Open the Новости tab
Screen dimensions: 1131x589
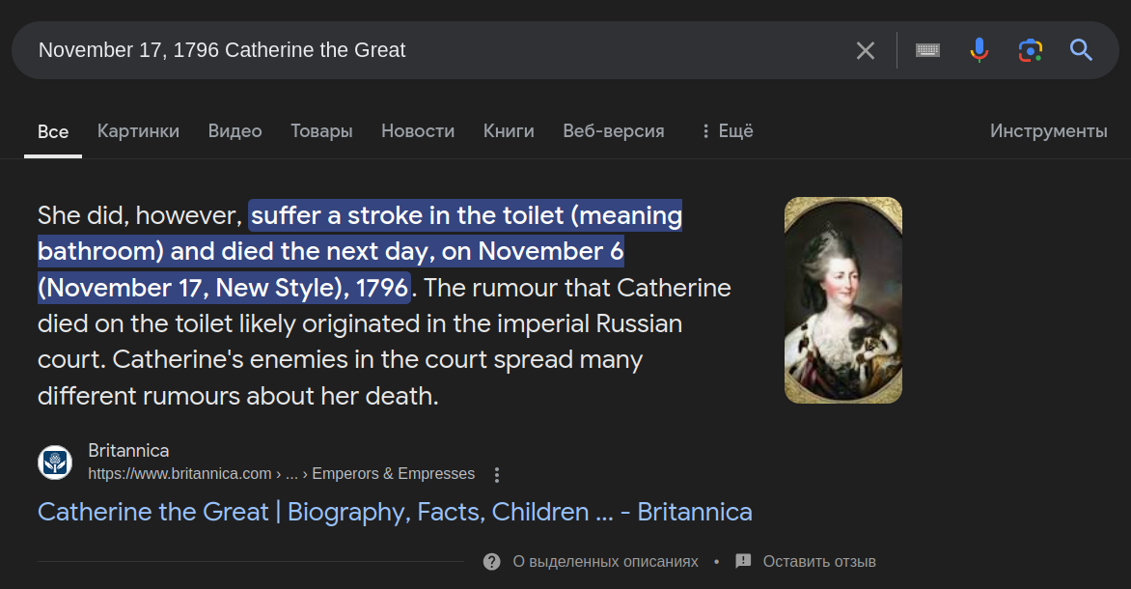point(418,130)
